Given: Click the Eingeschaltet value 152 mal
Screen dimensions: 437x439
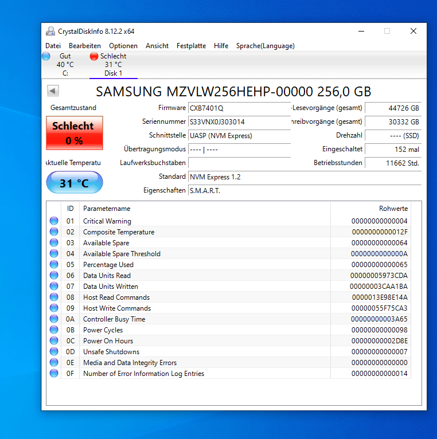Looking at the screenshot, I should point(393,149).
